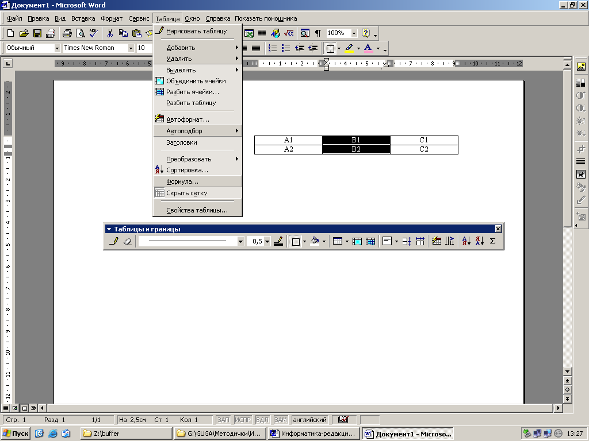Open Сервис menu
The height and width of the screenshot is (441, 589).
tap(139, 18)
